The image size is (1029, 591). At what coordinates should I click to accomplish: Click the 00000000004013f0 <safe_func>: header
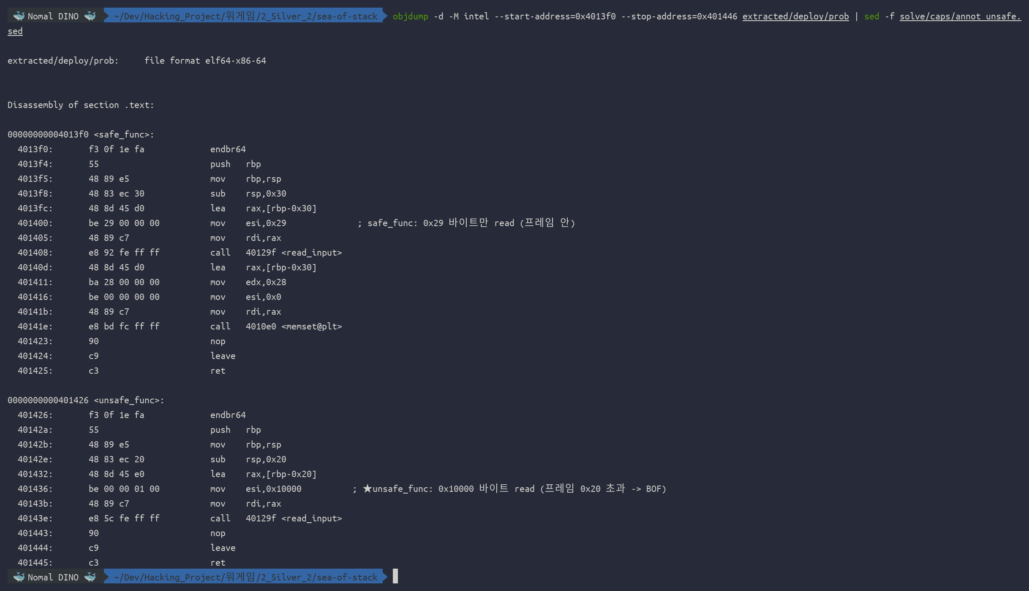coord(81,135)
